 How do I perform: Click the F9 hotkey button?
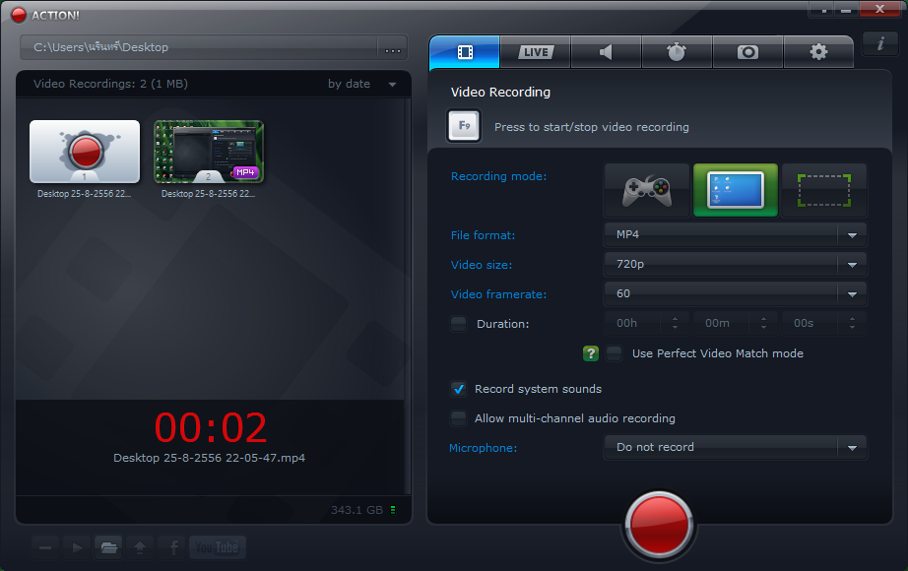pyautogui.click(x=464, y=126)
